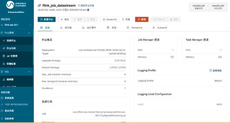The image size is (230, 123).
Task: Open Flink UI button
Action: 159,19
